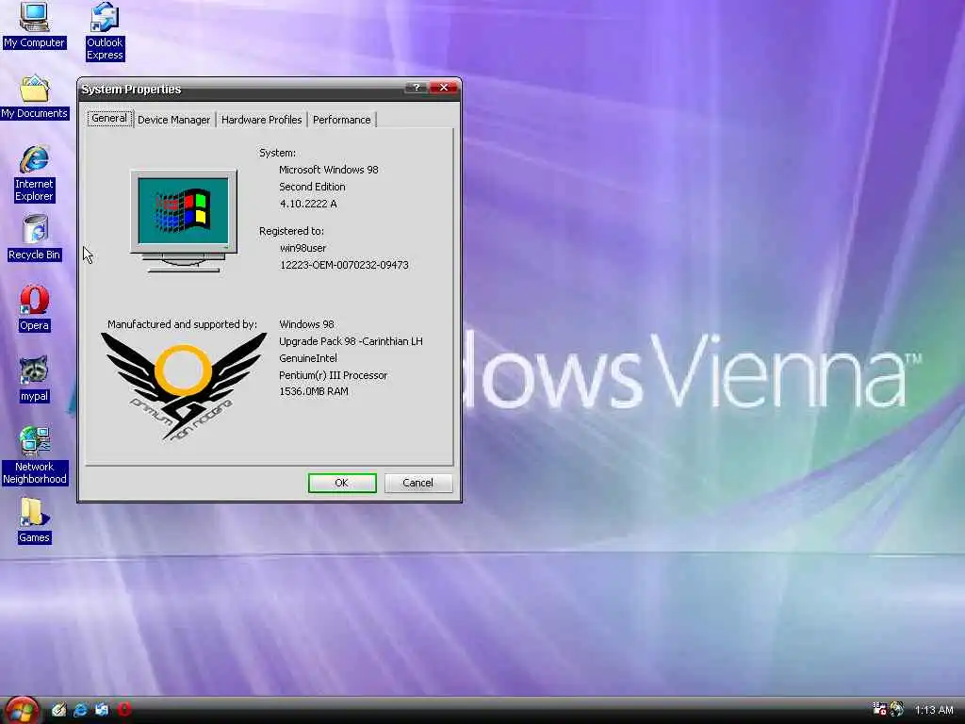This screenshot has width=965, height=724.
Task: Select the mypal raccoon desktop icon
Action: click(35, 379)
